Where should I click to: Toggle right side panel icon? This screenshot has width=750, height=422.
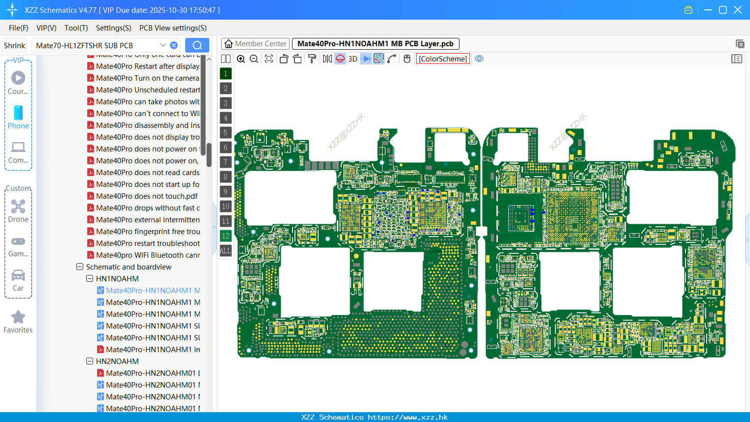point(737,59)
